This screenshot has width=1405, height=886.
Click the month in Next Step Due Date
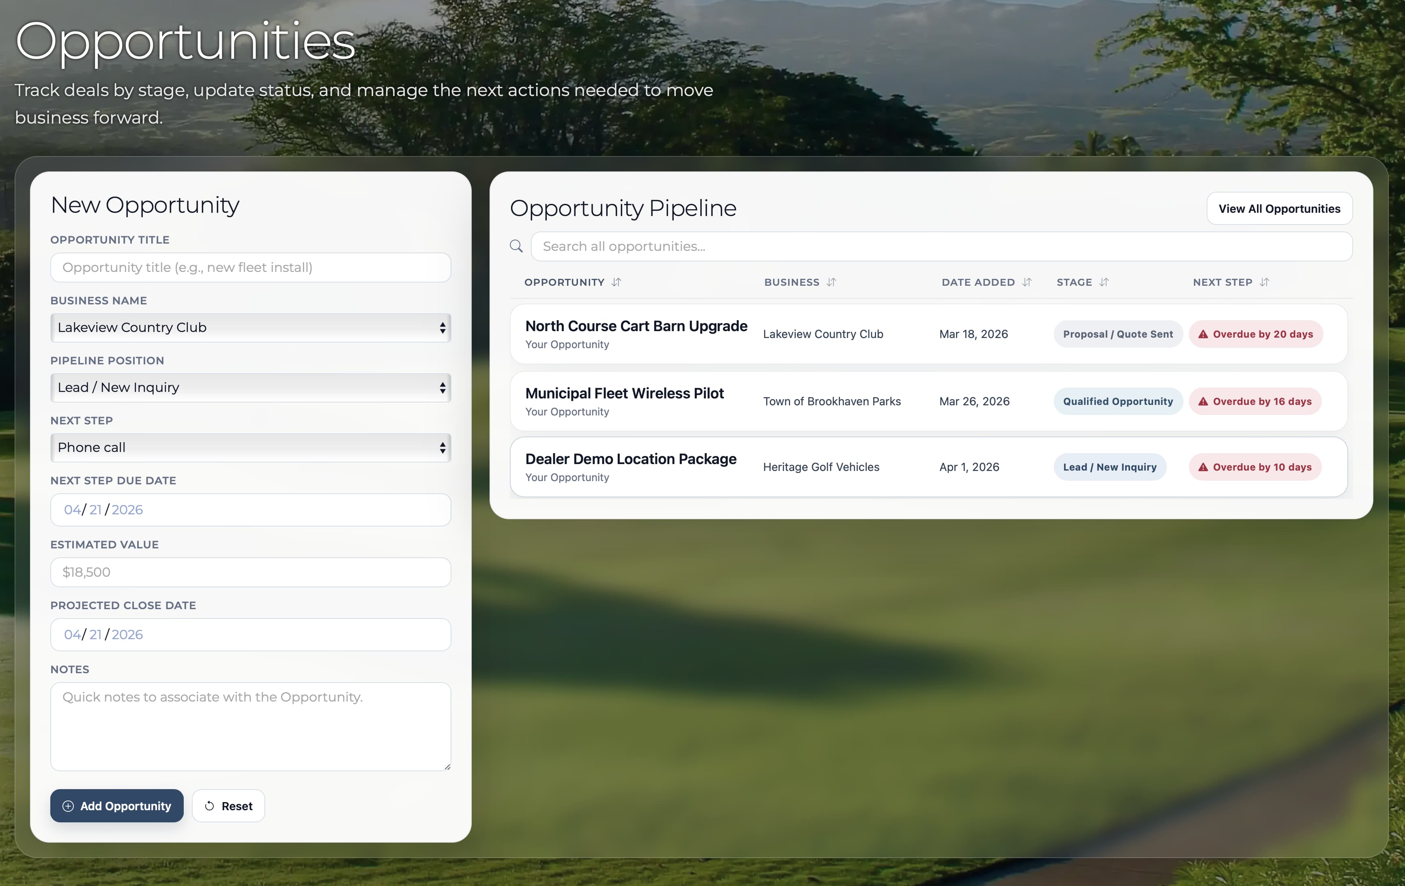pyautogui.click(x=72, y=510)
